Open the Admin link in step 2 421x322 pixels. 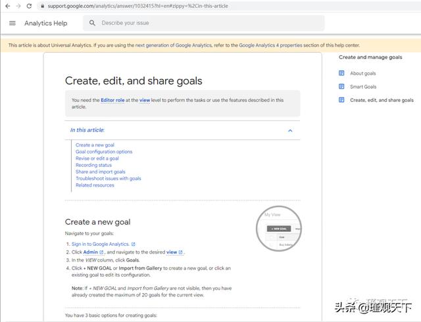(91, 252)
